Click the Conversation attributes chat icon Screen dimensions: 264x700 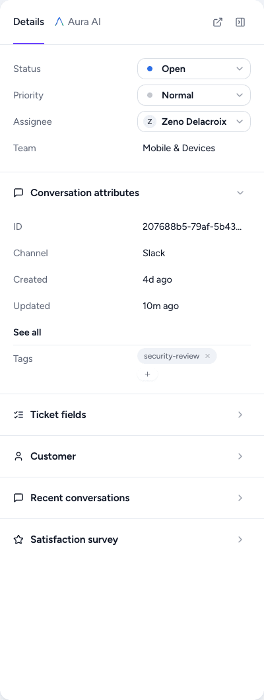(x=18, y=193)
